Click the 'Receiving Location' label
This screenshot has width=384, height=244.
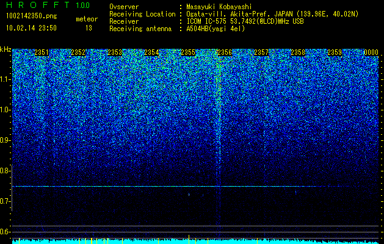click(142, 14)
